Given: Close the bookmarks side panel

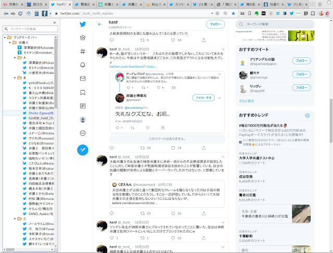Looking at the screenshot, I should pos(55,22).
